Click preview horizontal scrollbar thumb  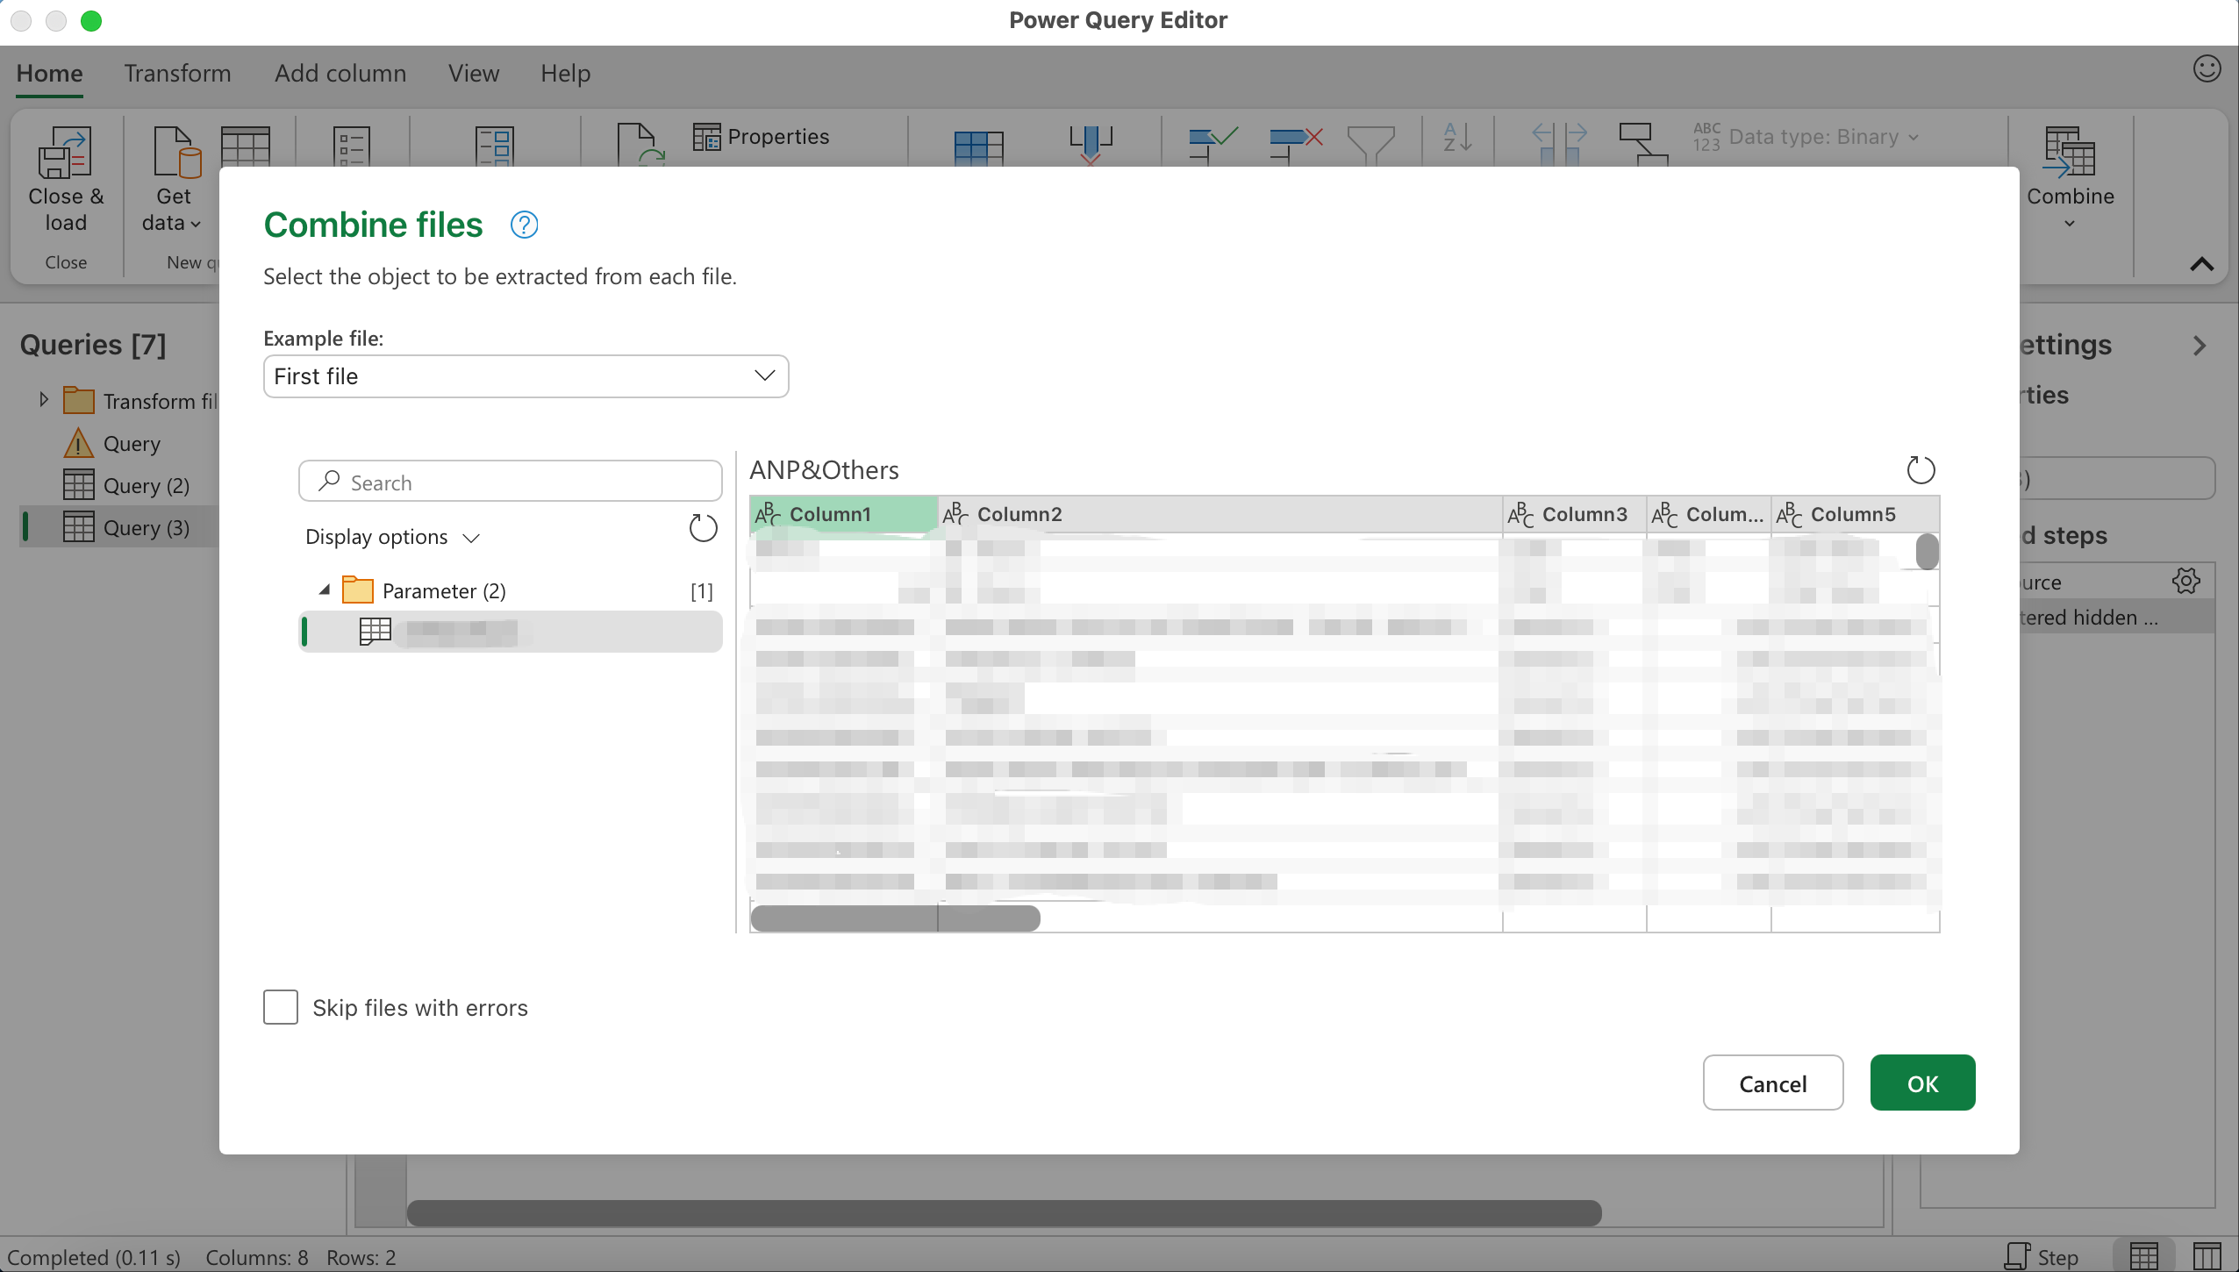(896, 918)
